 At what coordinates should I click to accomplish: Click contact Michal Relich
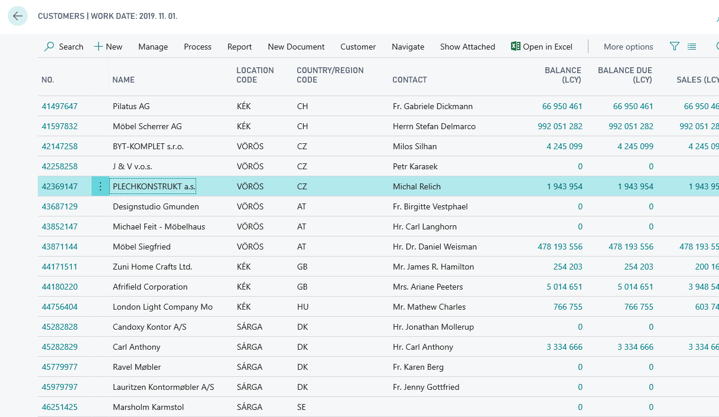(417, 186)
